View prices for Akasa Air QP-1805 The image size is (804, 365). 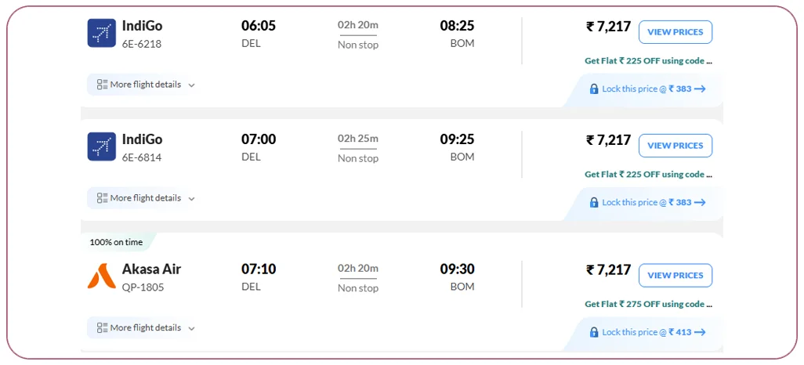[x=675, y=275]
